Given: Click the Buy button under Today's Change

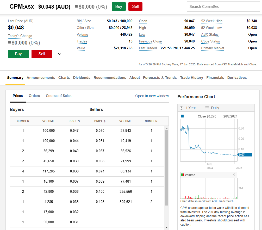Looking at the screenshot, I should pos(18,54).
